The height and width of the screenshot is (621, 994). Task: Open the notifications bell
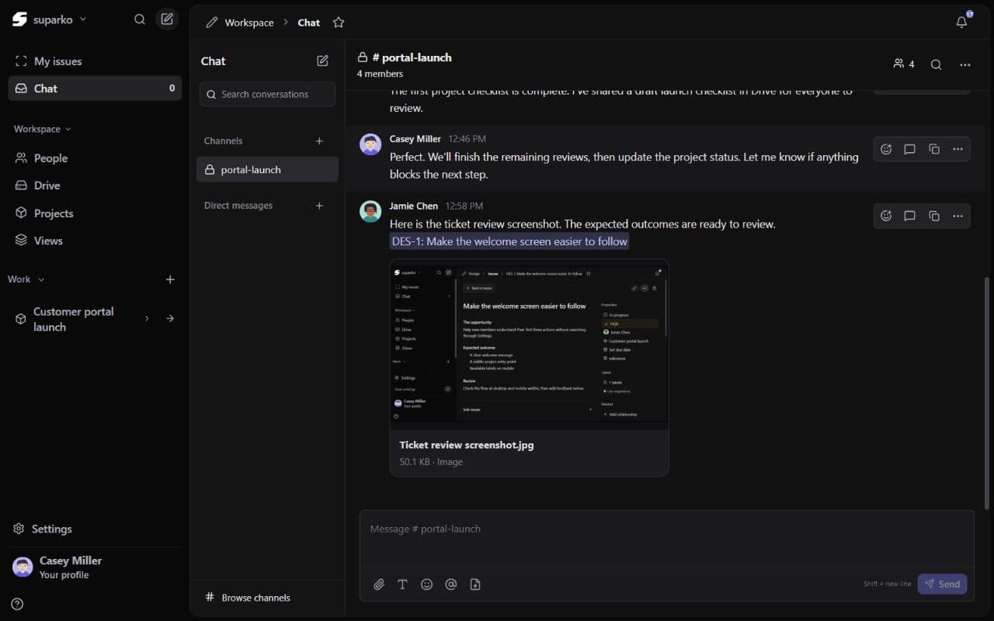point(962,22)
